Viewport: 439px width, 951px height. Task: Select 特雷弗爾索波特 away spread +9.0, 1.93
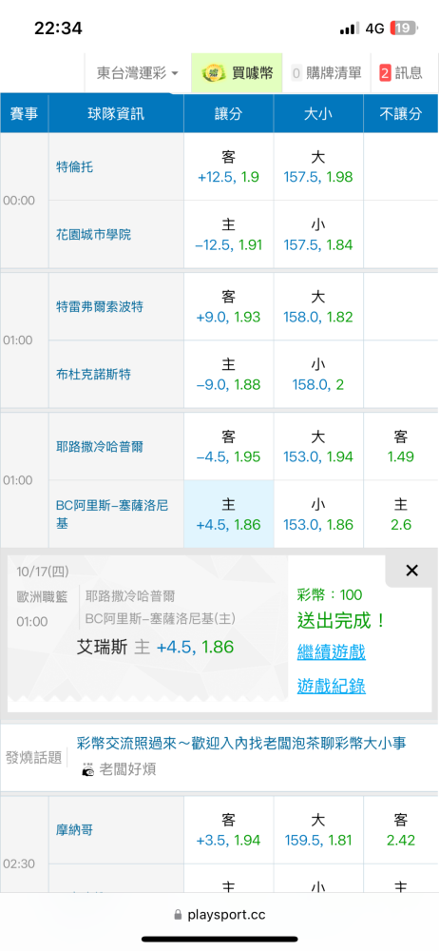click(x=229, y=307)
